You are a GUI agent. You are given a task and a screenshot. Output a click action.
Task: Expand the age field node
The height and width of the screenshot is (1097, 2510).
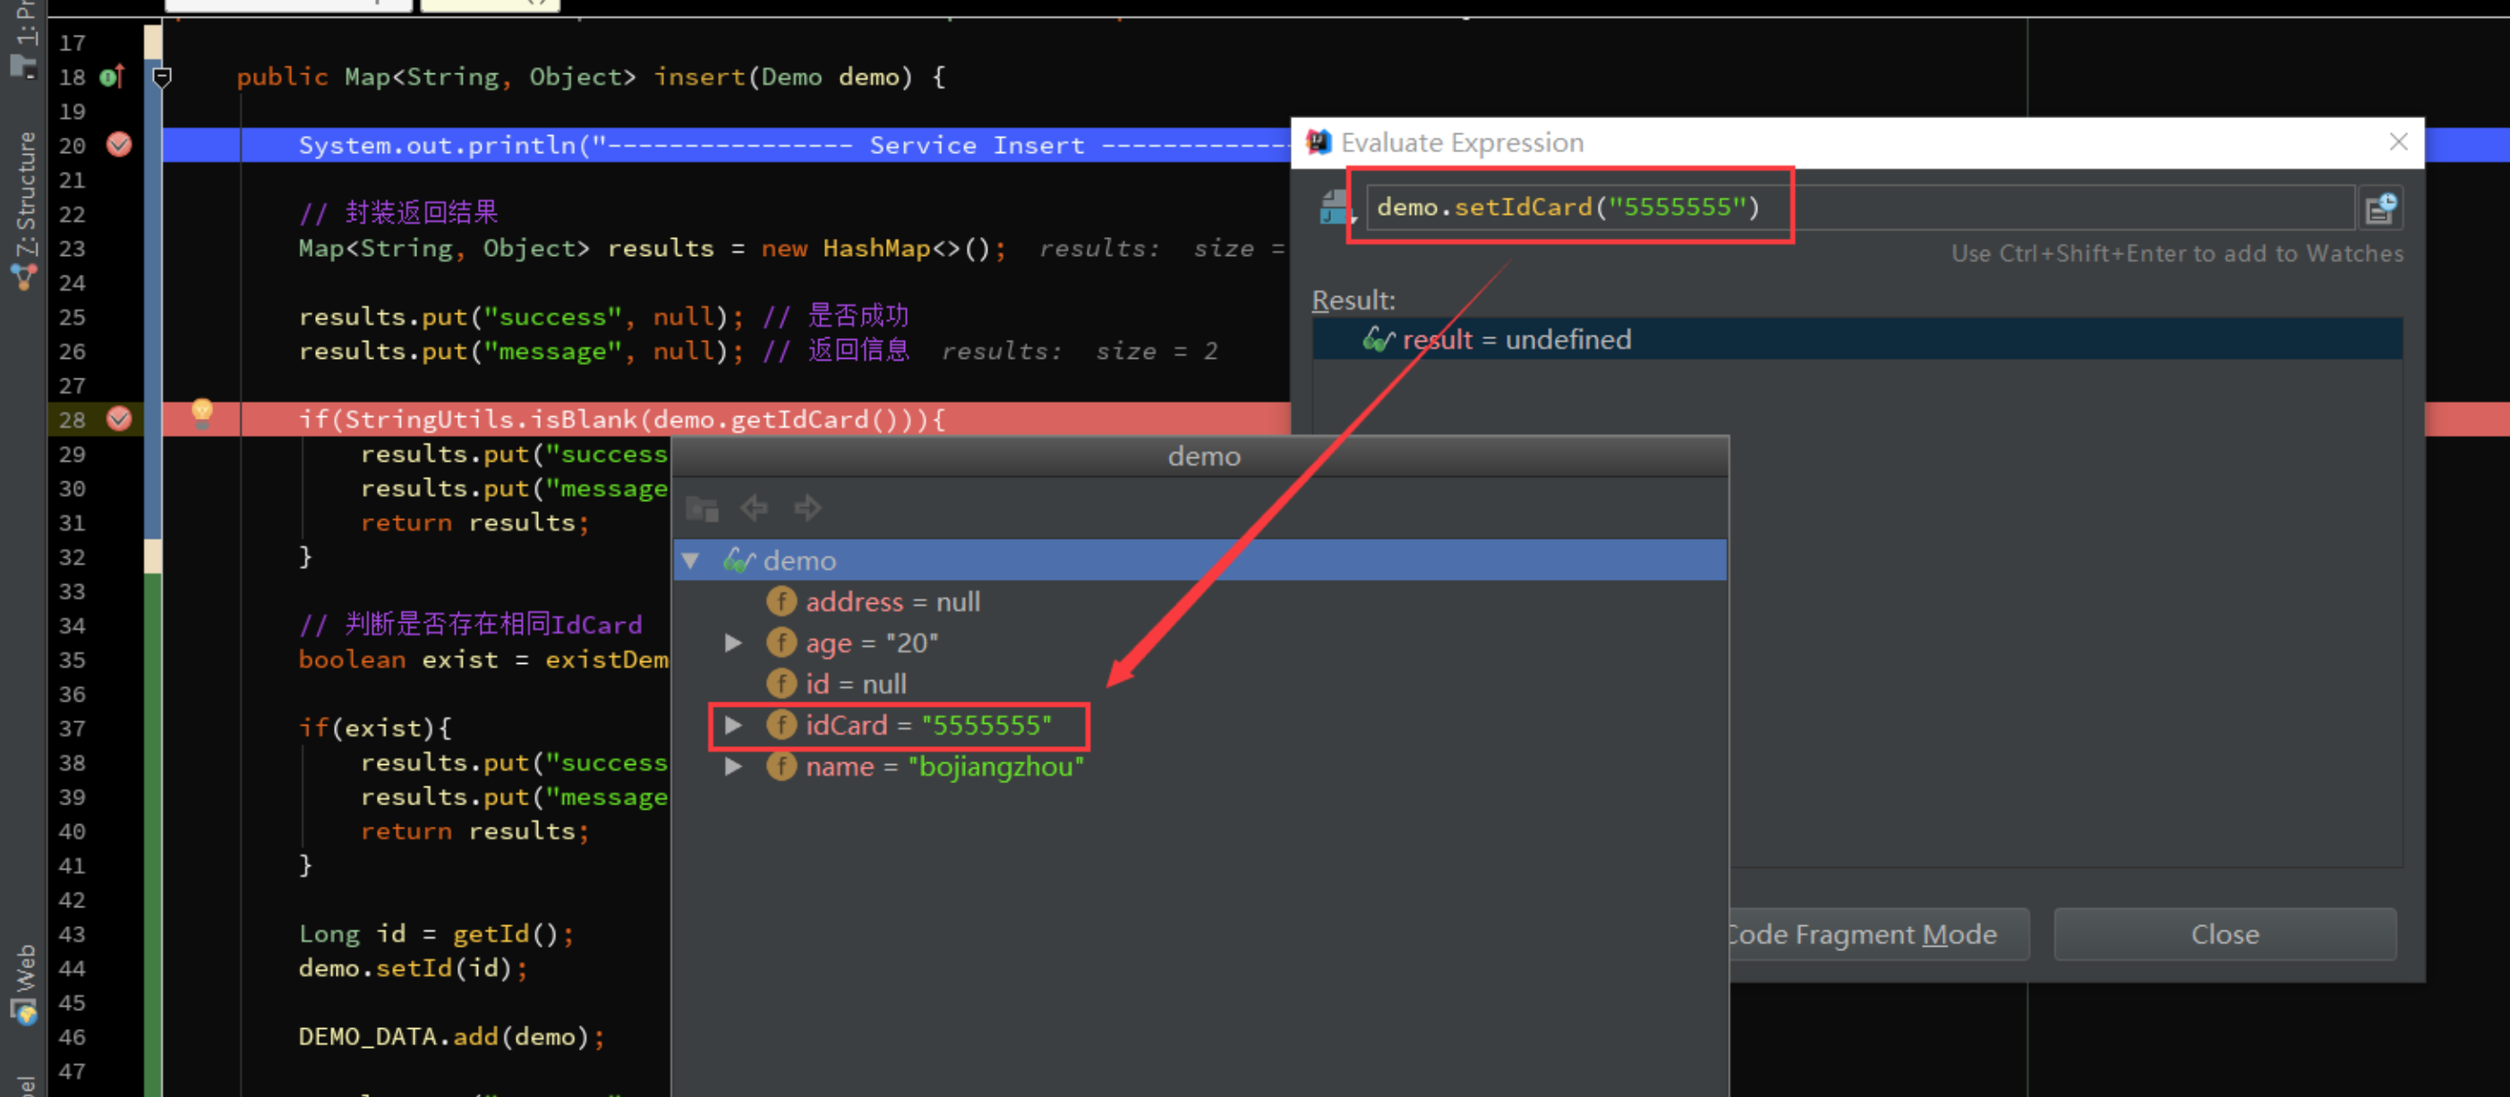pyautogui.click(x=734, y=643)
